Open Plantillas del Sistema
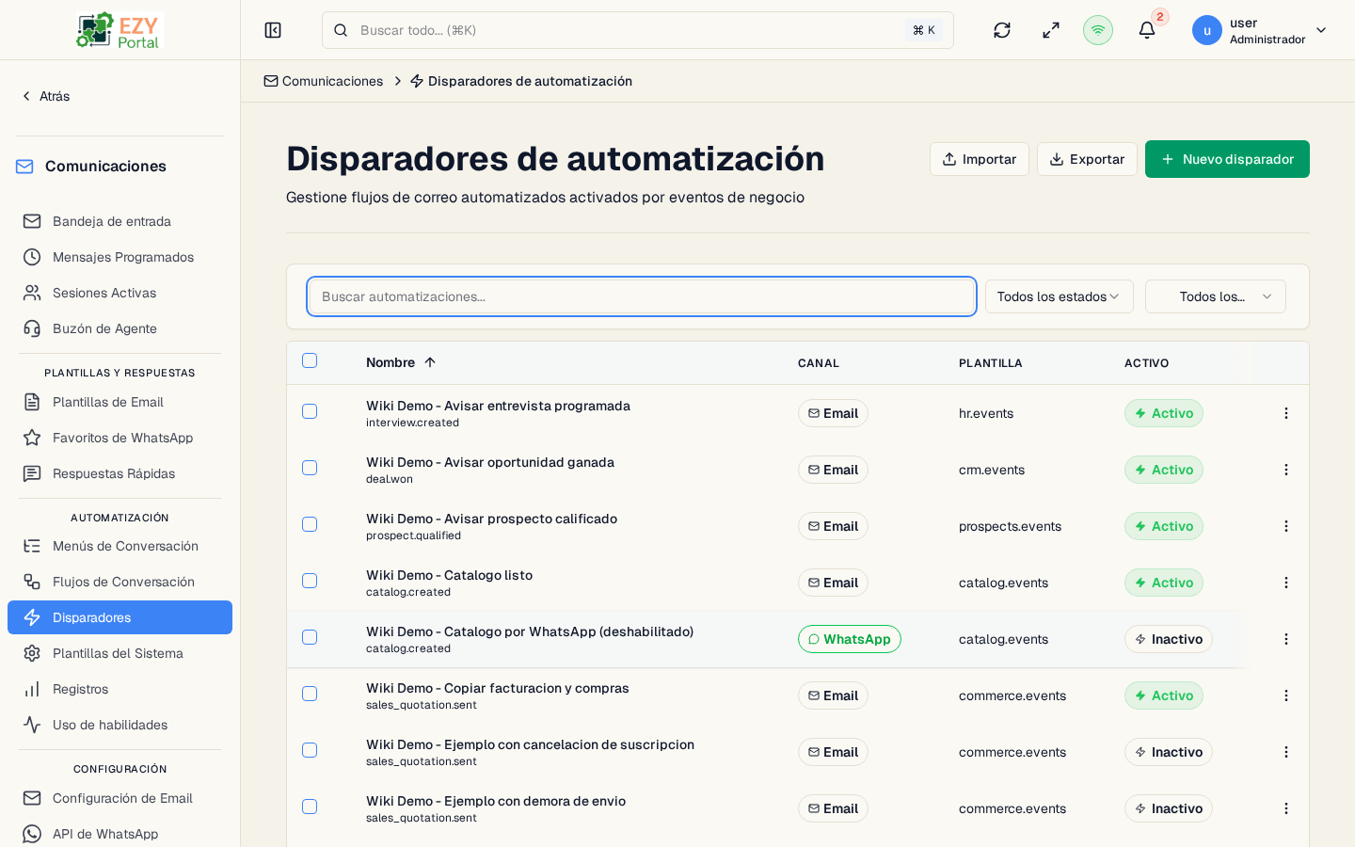Screen dimensions: 1355x847 tap(120, 653)
